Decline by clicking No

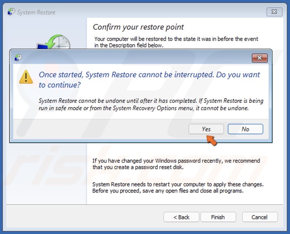pos(245,129)
